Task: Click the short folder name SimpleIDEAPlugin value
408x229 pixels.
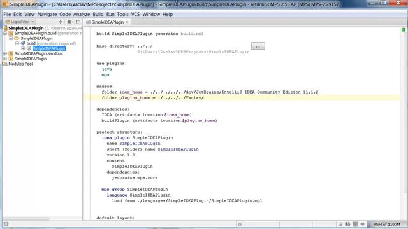Action: click(178, 149)
